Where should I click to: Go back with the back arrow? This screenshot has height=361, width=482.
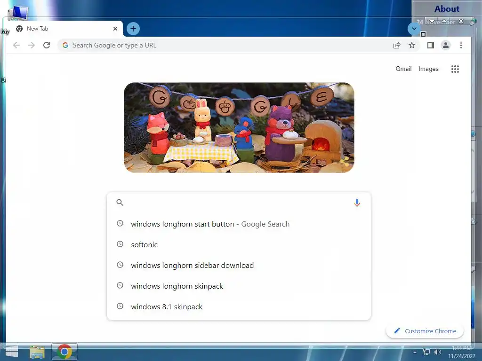[x=16, y=46]
